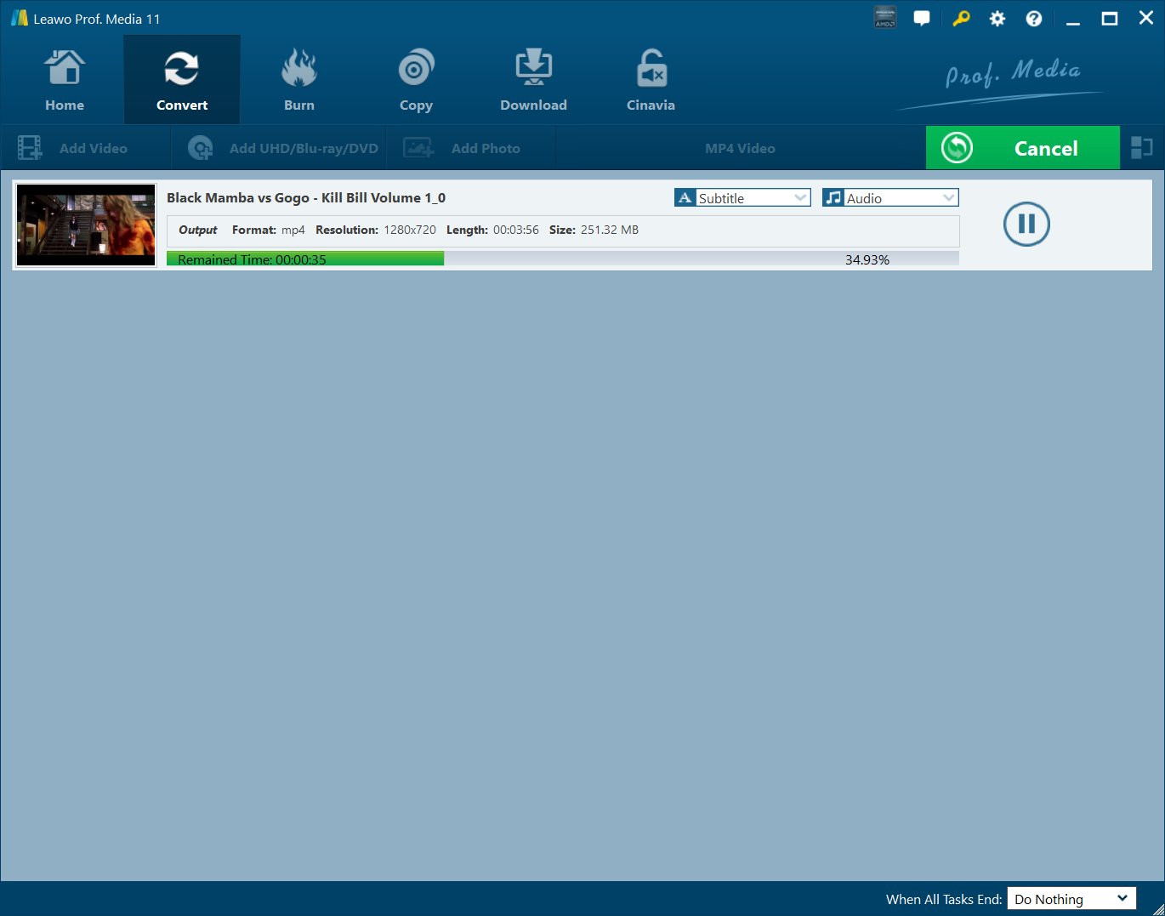The height and width of the screenshot is (916, 1165).
Task: Switch to the Convert module
Action: point(182,81)
